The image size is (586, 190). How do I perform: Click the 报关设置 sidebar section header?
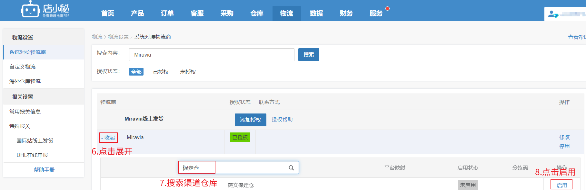tap(23, 97)
